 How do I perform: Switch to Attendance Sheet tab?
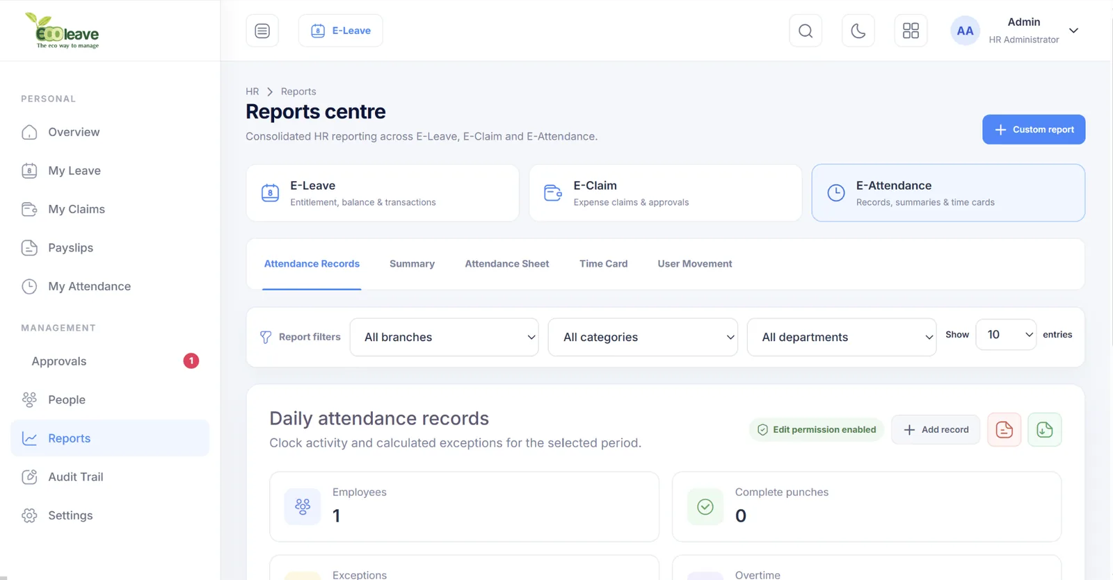pos(507,264)
